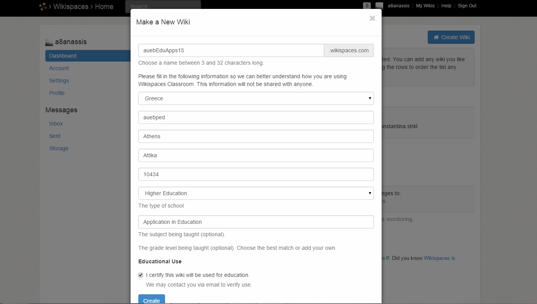Click the Application in Education subject field
The width and height of the screenshot is (537, 304).
tap(256, 222)
